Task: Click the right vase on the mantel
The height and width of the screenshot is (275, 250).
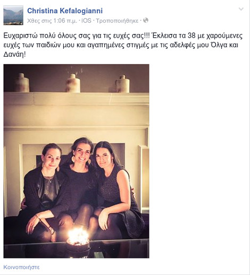Action: (x=122, y=84)
